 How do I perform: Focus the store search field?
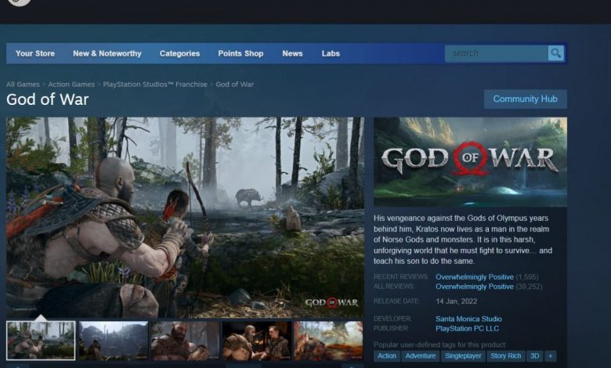coord(497,53)
